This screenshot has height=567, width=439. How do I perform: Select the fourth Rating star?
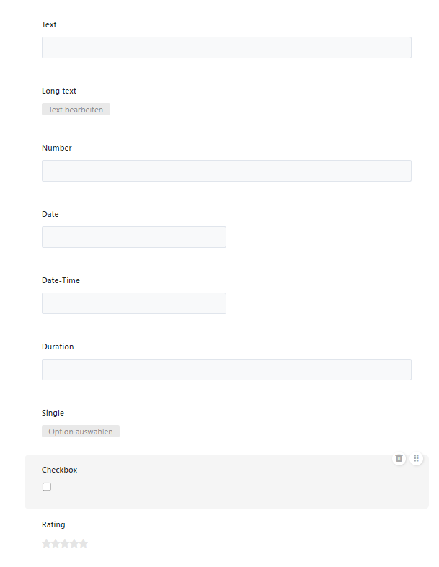tap(74, 543)
